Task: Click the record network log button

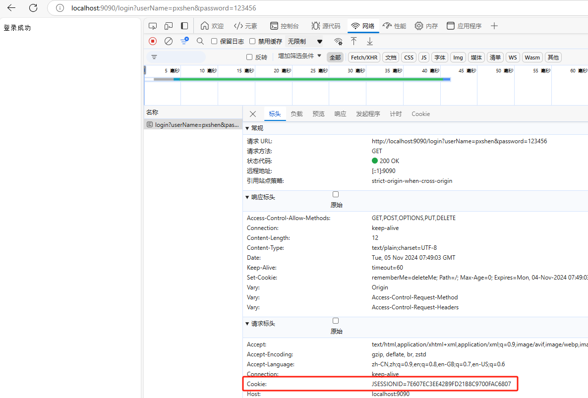Action: (153, 41)
